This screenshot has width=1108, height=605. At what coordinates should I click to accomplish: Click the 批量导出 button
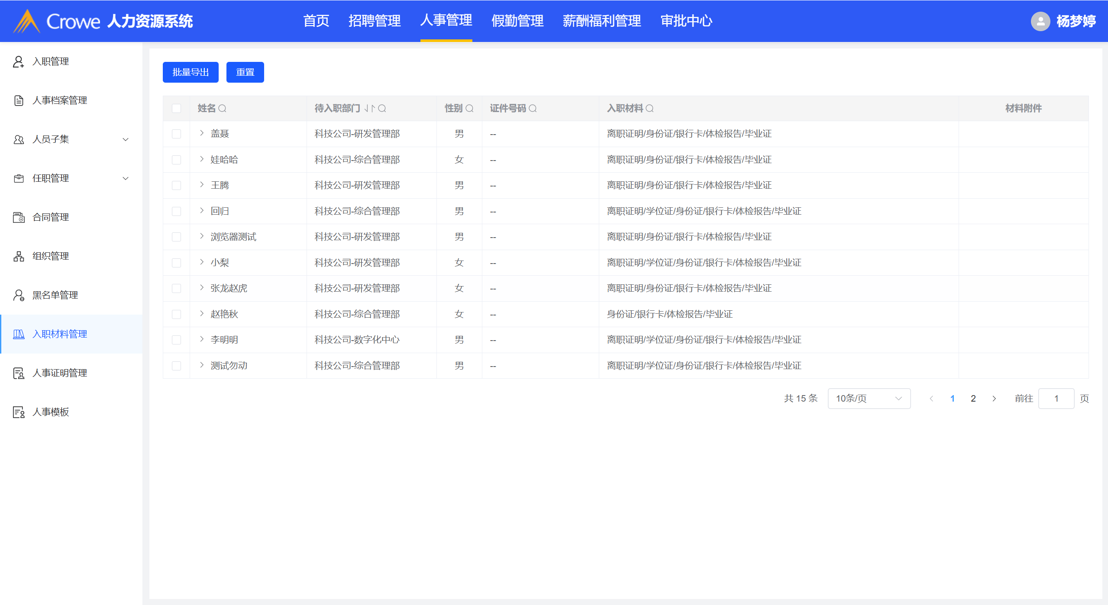coord(191,72)
